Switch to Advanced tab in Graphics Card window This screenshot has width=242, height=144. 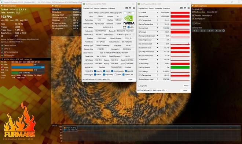click(x=104, y=8)
